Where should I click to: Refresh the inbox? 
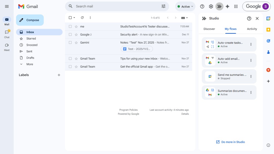[82, 18]
